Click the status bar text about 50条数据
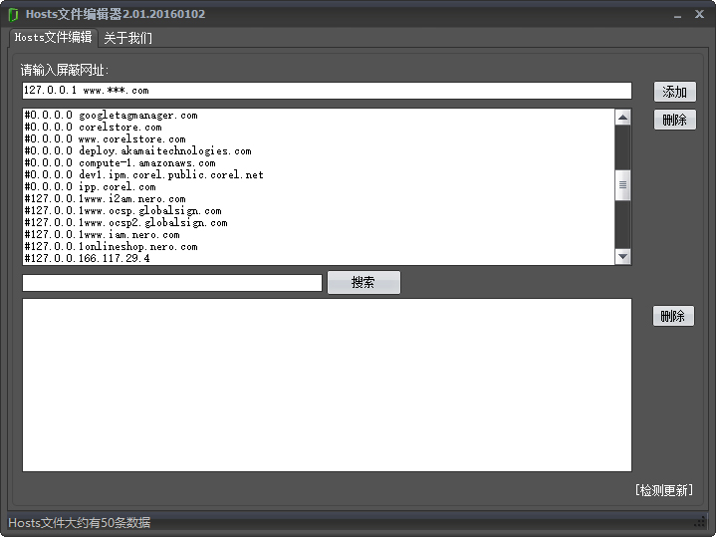Screen dimensions: 716x537 click(x=80, y=522)
